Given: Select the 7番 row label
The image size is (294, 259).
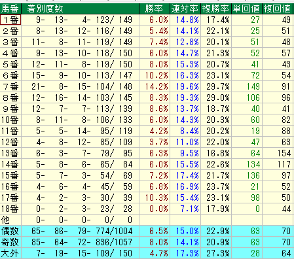Looking at the screenshot, I should (10, 86).
